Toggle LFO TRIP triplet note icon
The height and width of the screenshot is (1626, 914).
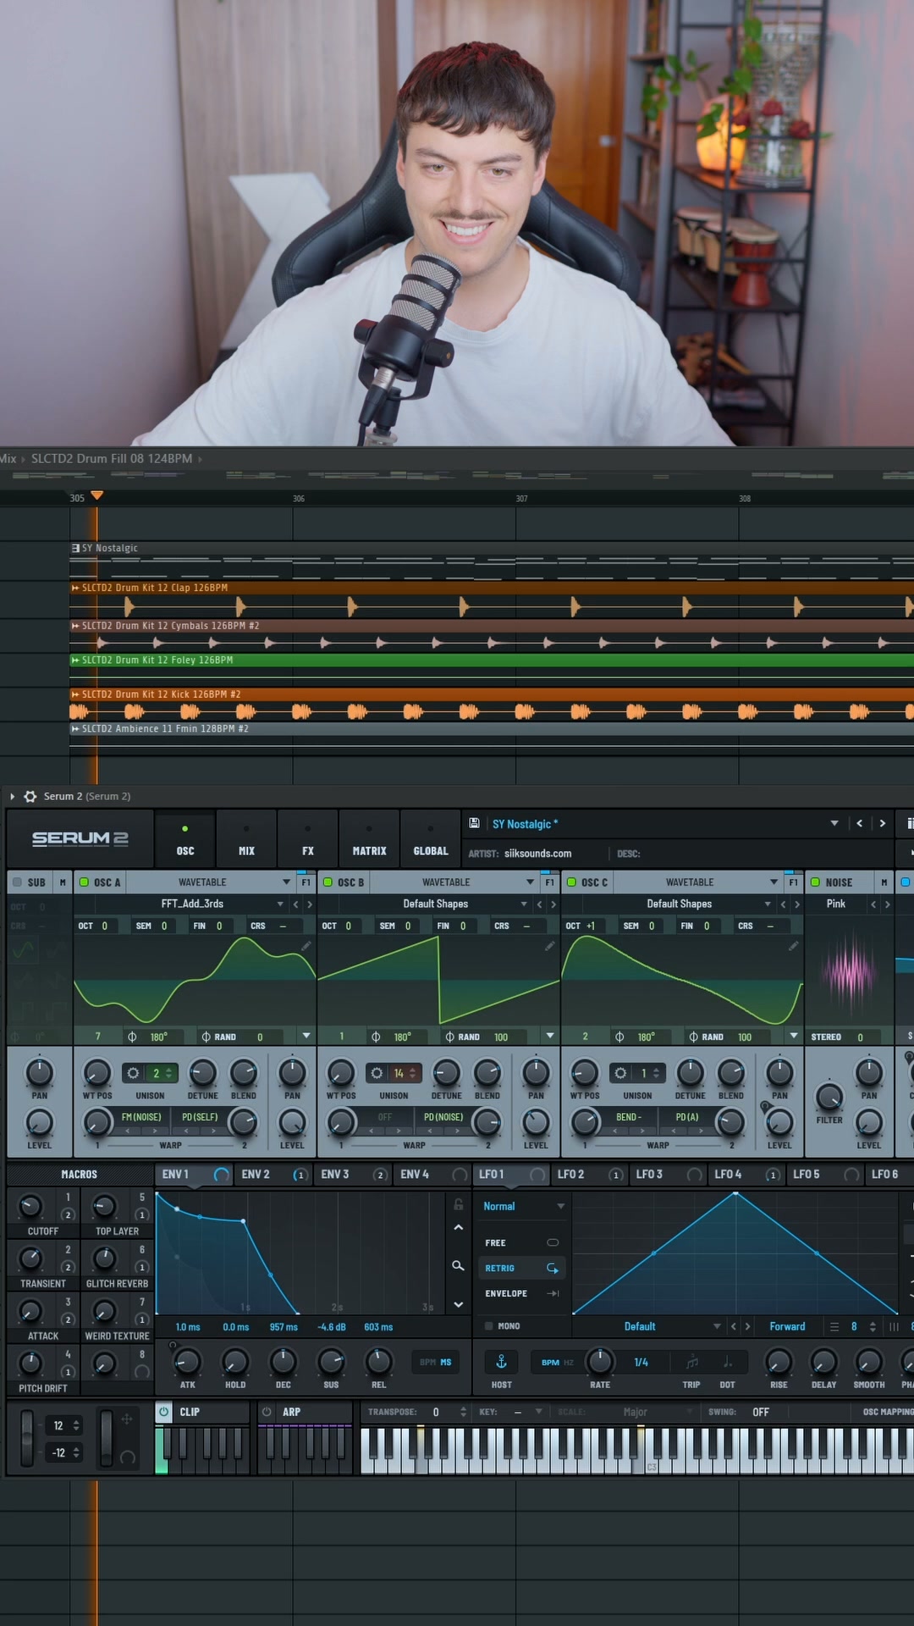[x=691, y=1362]
